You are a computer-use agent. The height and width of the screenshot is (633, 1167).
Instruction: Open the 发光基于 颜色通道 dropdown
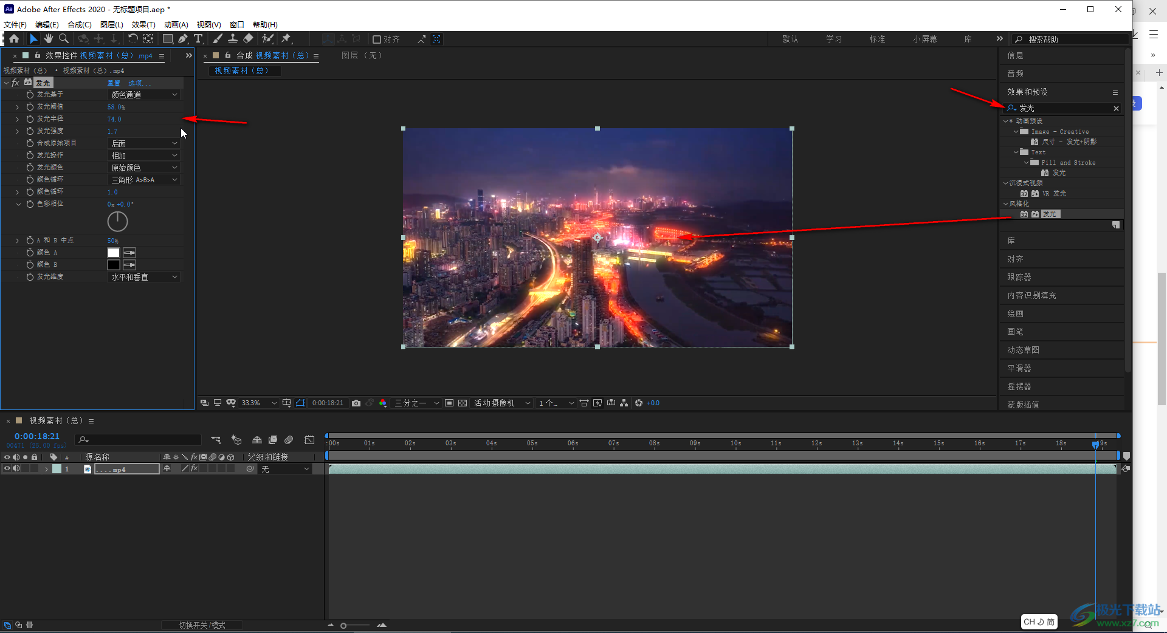pyautogui.click(x=144, y=95)
